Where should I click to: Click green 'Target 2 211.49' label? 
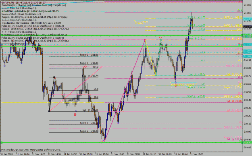[x=196, y=17]
